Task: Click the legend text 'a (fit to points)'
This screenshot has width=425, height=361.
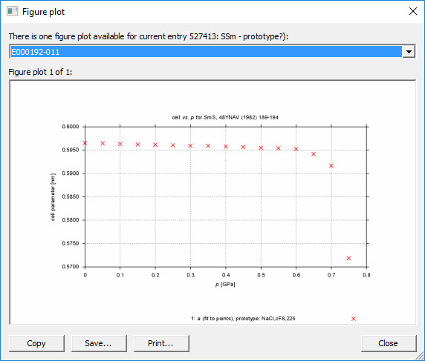Action: [x=215, y=319]
